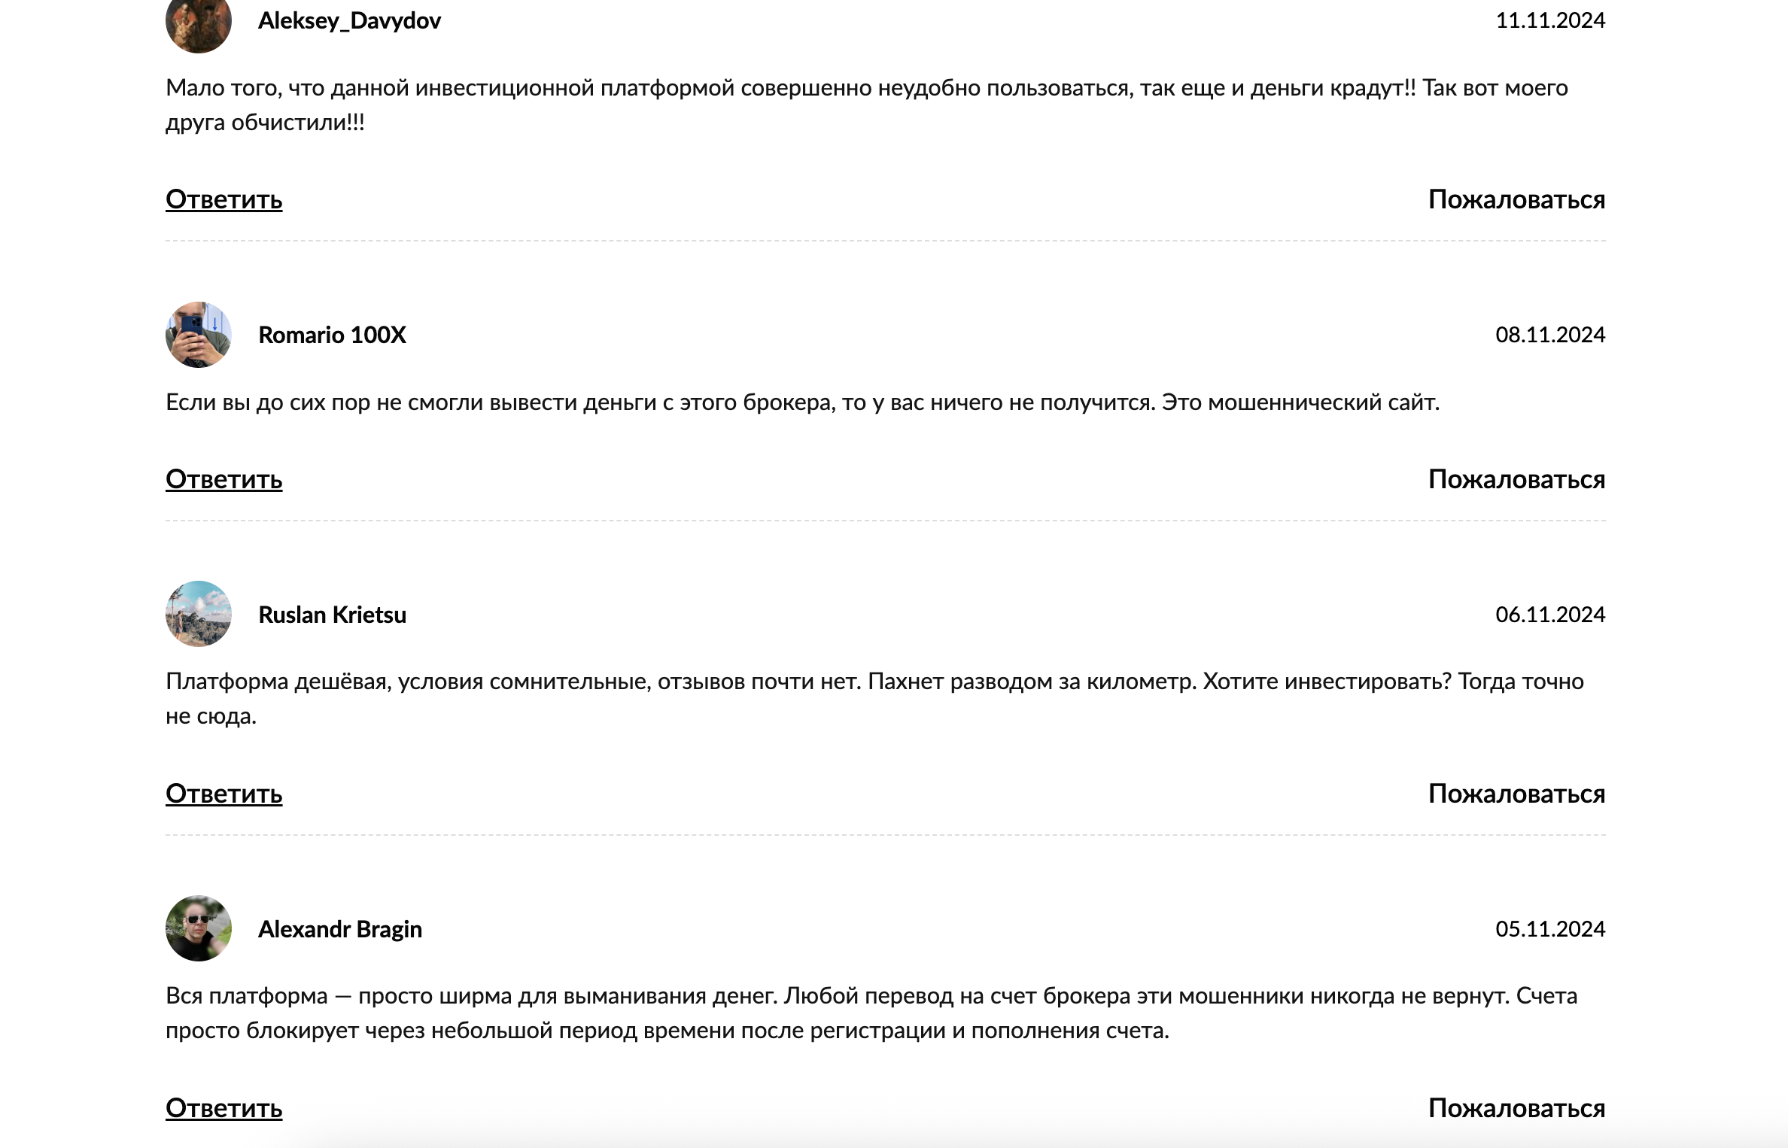1788x1148 pixels.
Task: Click Ответить under Romario 100X's review
Action: point(223,480)
